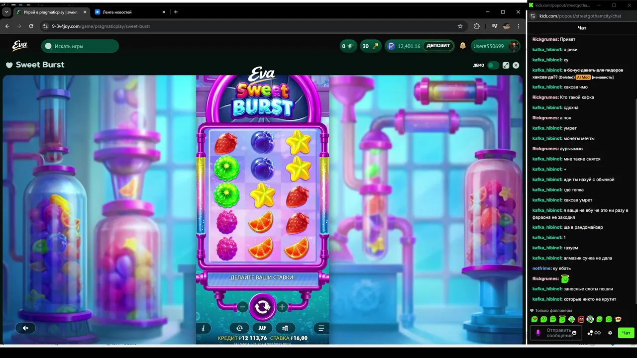Open the keys counter showing 30

(370, 46)
